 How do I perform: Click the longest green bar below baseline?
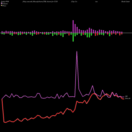coord(73,37)
